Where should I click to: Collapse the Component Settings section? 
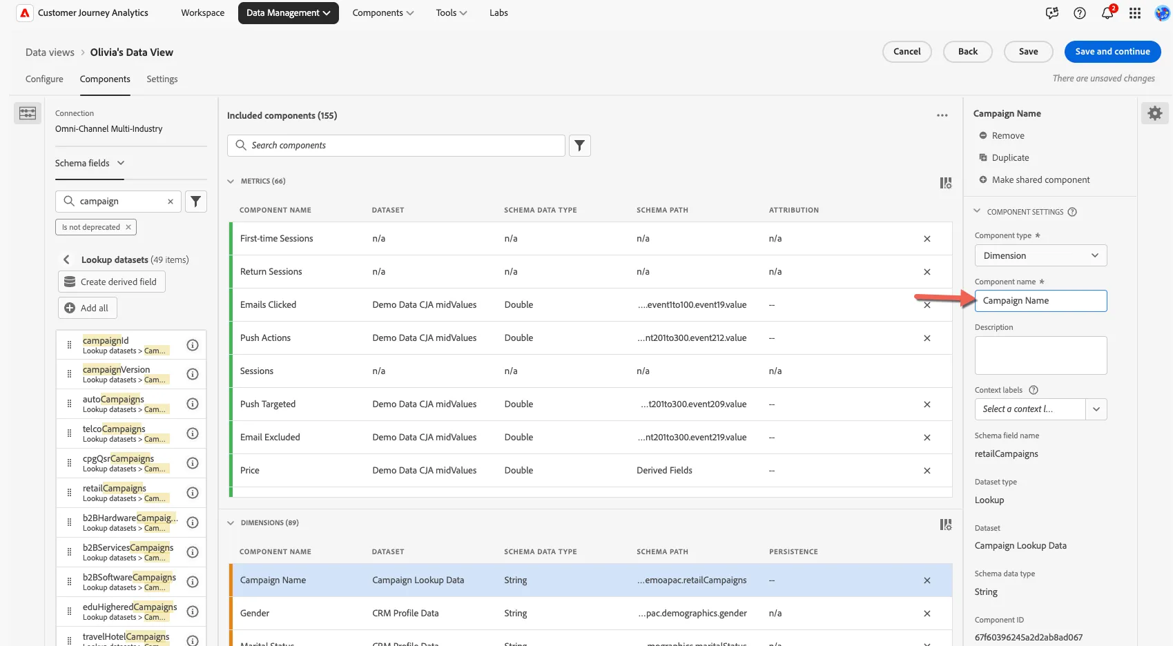click(977, 211)
